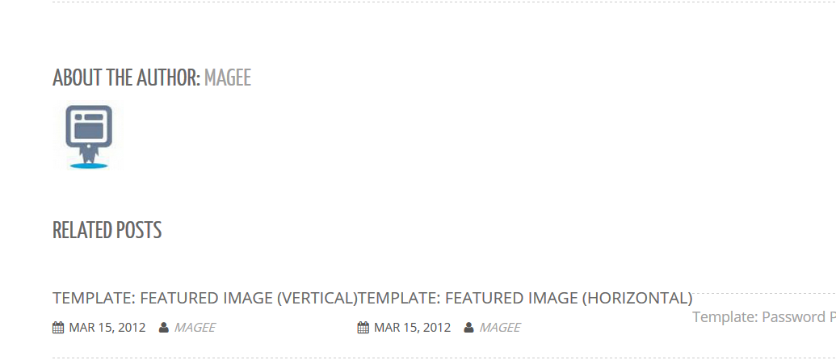
Task: Open Template: Featured Image (Vertical) post
Action: [x=204, y=298]
